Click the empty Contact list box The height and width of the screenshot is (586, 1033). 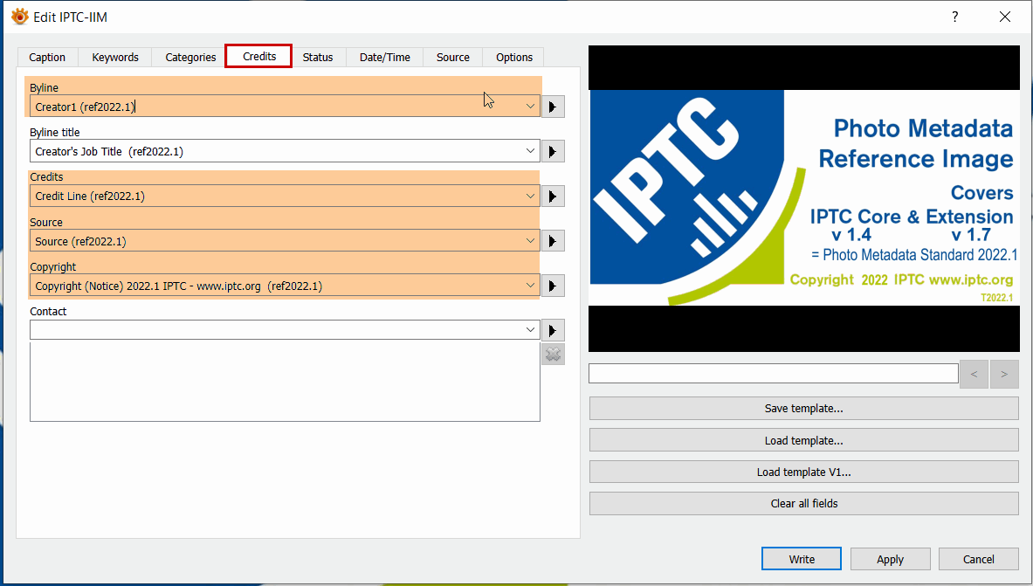tap(285, 381)
